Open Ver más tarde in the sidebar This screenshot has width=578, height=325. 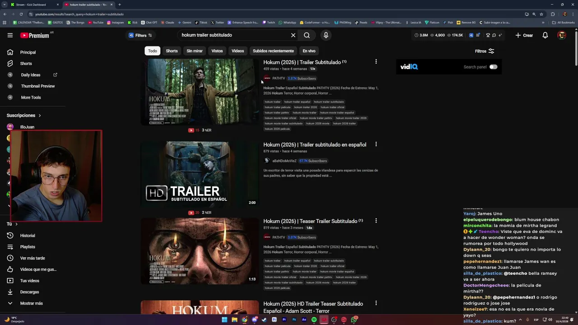click(x=33, y=258)
